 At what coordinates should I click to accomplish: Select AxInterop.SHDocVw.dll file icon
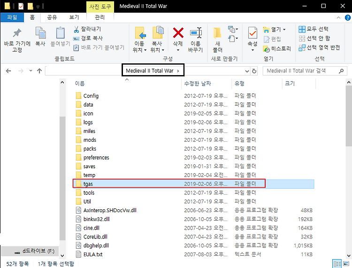click(78, 210)
